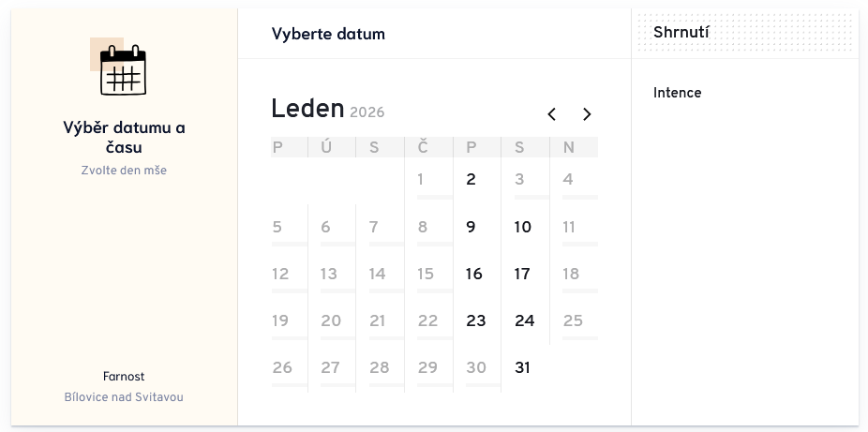Click the Bílovice nad Svitavou parish name
Screen dimensions: 868x432
[124, 397]
